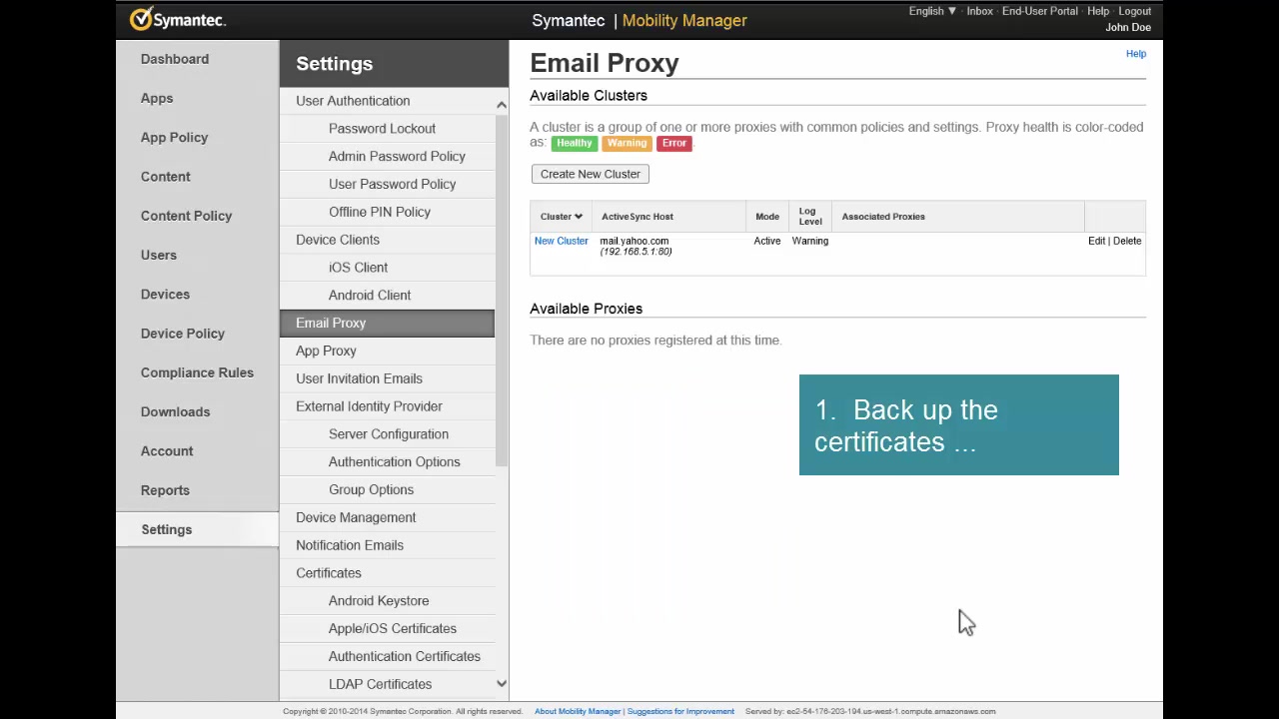Open Content Policy in sidebar
This screenshot has height=719, width=1279.
pos(186,216)
